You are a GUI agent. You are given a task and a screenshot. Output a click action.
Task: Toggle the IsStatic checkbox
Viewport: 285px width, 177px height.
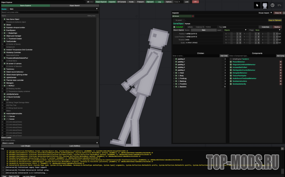(186, 27)
